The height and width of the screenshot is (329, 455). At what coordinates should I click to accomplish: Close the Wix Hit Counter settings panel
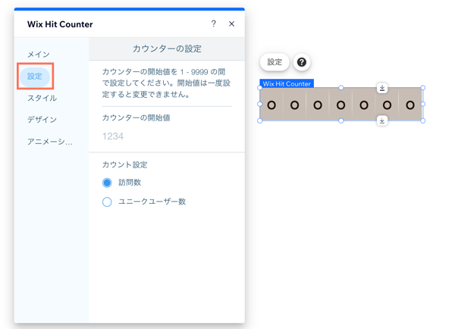(232, 24)
